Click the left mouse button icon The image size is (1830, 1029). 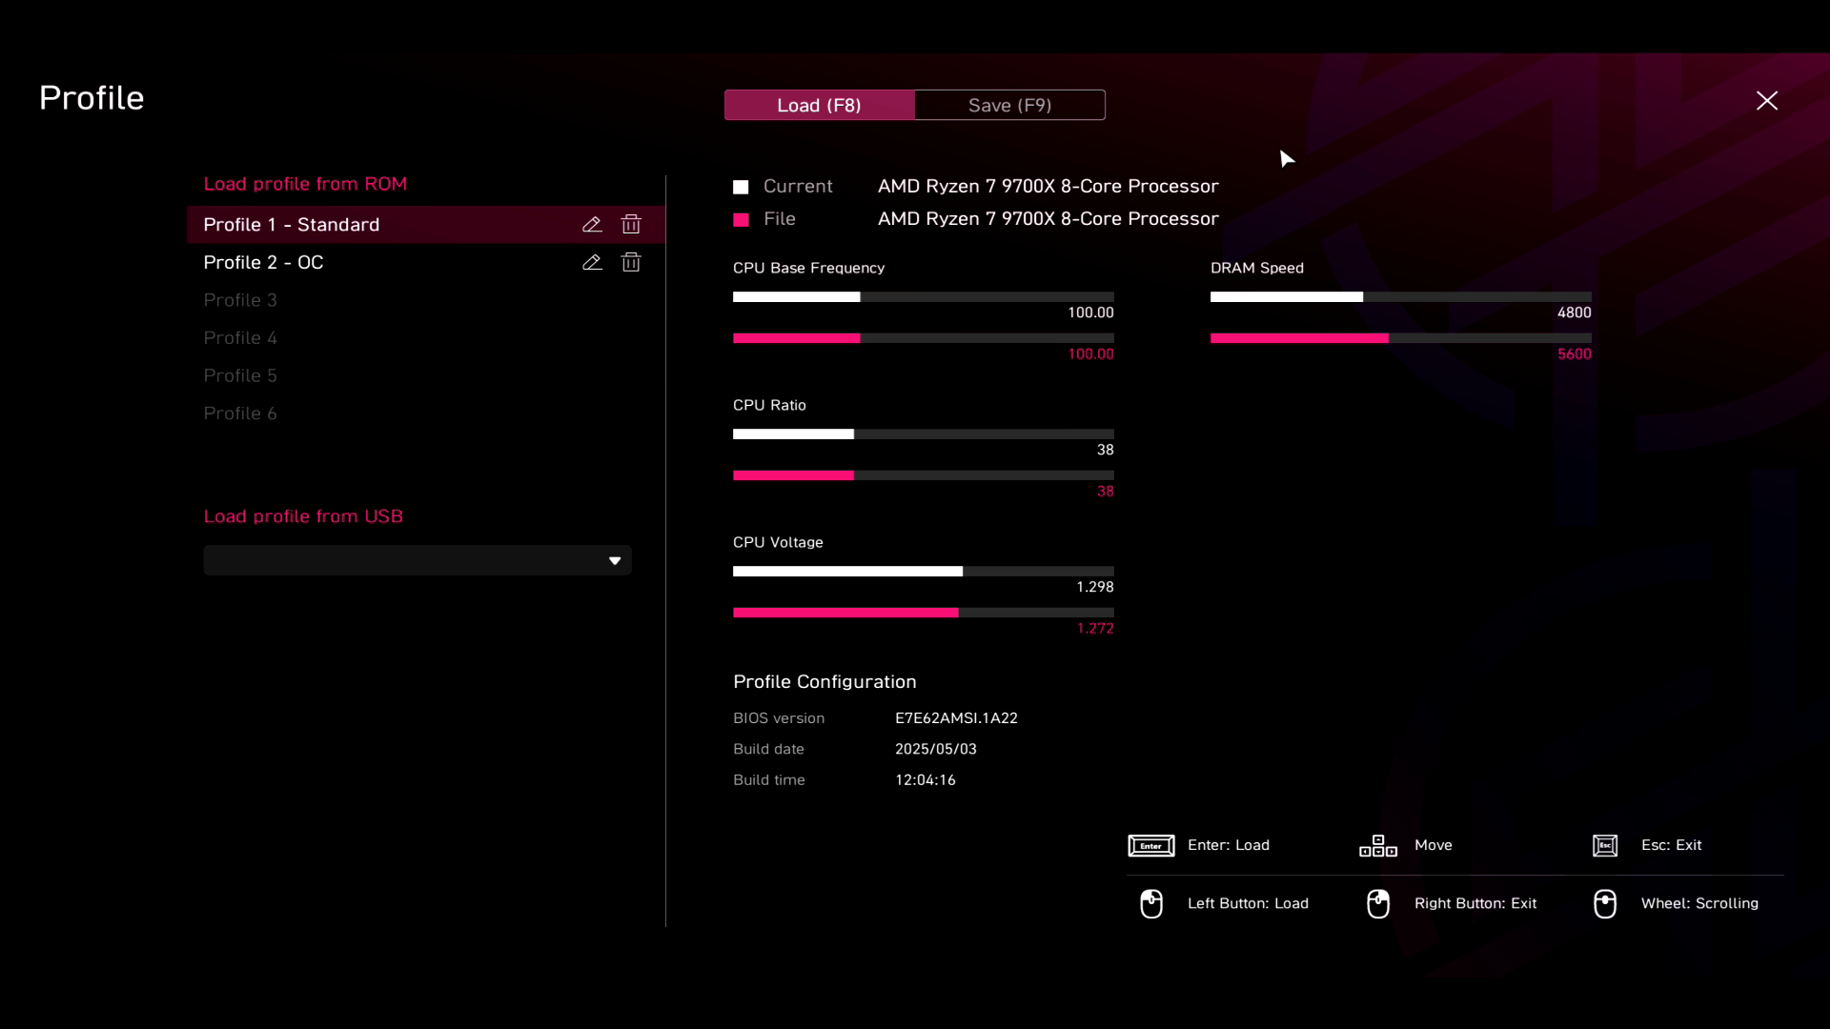point(1150,903)
